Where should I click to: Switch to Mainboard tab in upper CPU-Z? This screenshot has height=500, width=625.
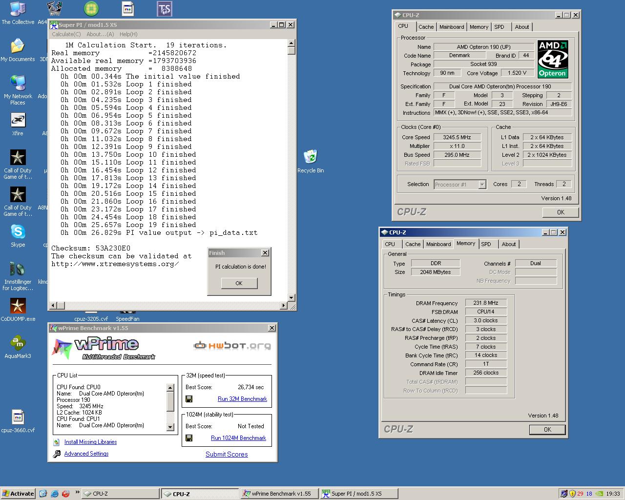452,27
